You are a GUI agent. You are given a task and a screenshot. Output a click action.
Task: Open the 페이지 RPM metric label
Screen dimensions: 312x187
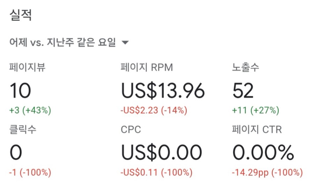click(147, 67)
